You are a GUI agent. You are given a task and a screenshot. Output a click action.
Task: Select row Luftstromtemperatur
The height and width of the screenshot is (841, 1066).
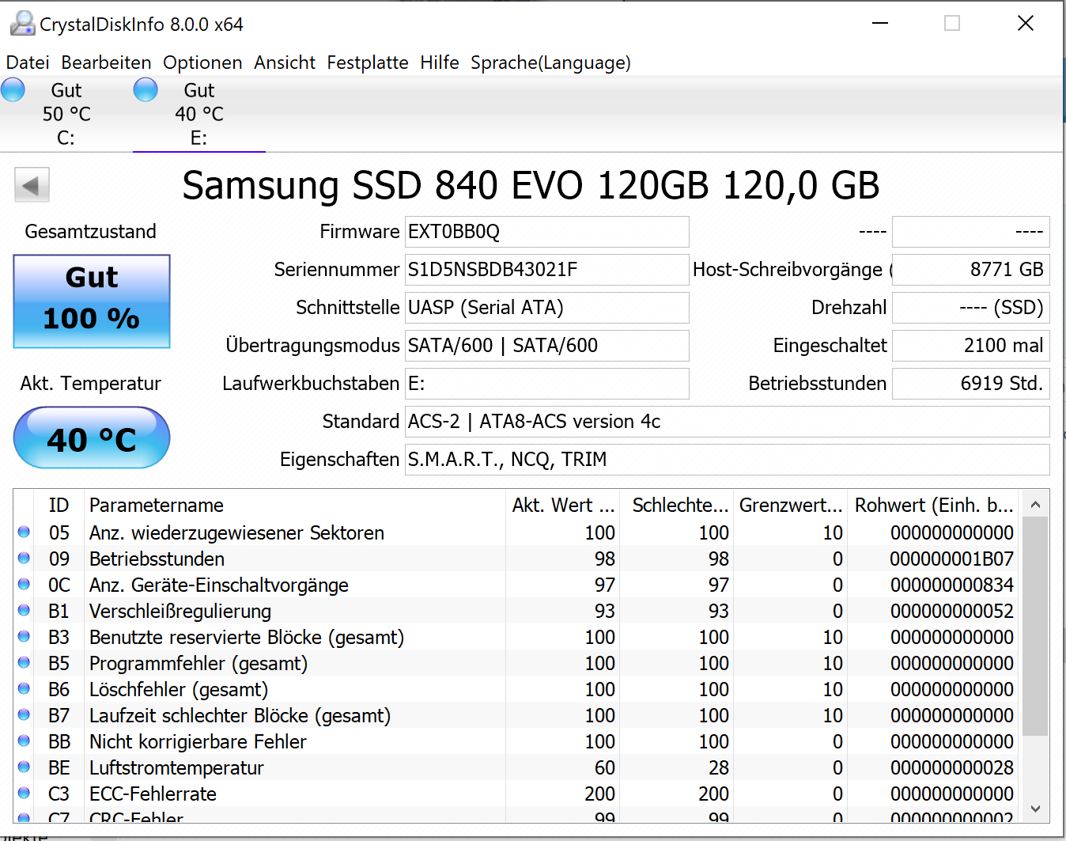(517, 767)
